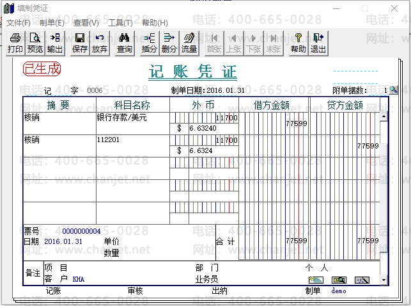This screenshot has height=306, width=411.
Task: Click the scrollbar up arrow beside 贷方金额
Action: click(x=384, y=117)
